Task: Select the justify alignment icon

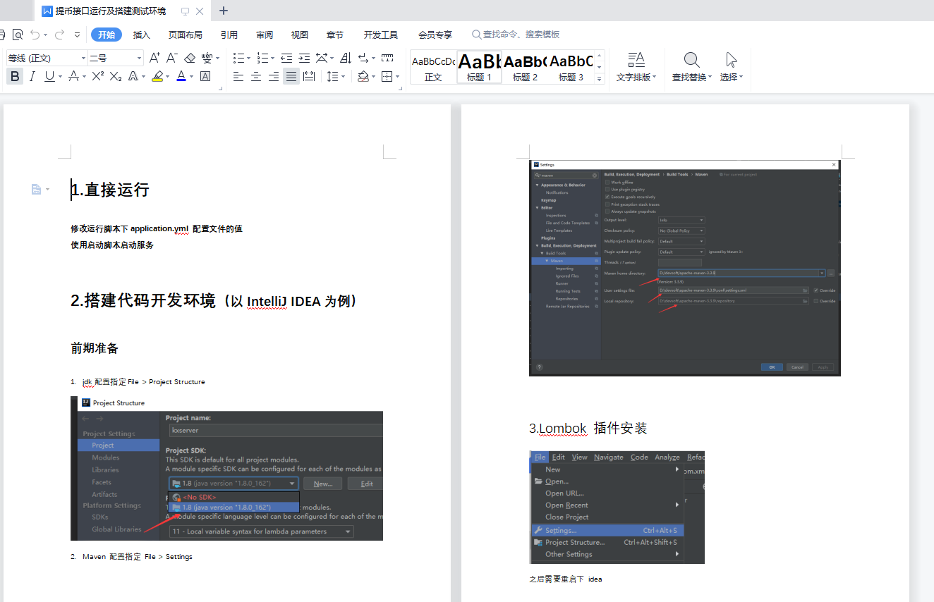Action: tap(291, 76)
